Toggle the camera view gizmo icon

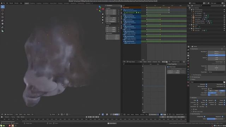[103, 20]
